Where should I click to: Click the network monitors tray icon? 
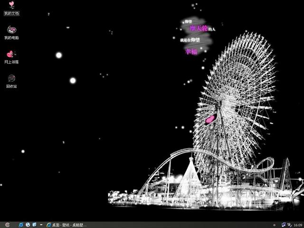click(284, 224)
